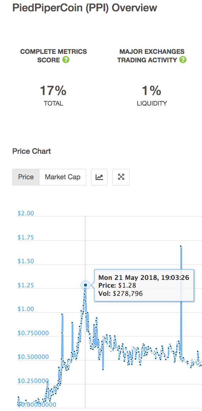
Task: Toggle the line chart type icon button
Action: point(99,177)
